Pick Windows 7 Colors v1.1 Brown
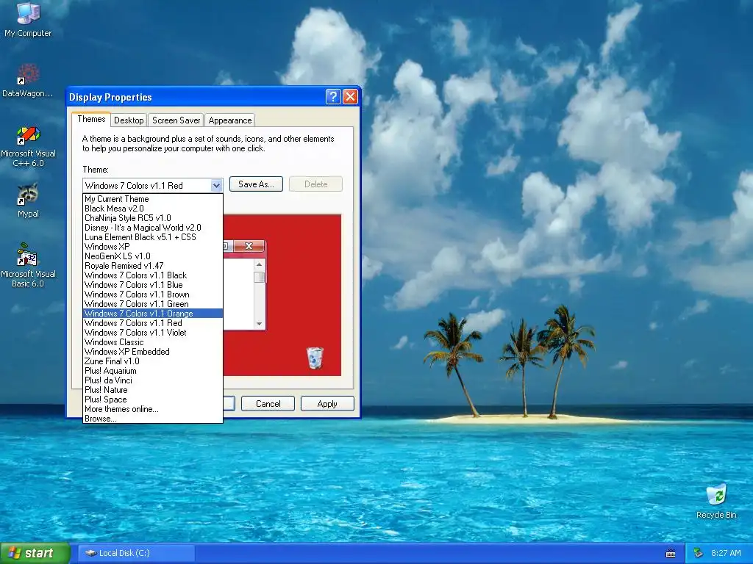 pyautogui.click(x=153, y=294)
